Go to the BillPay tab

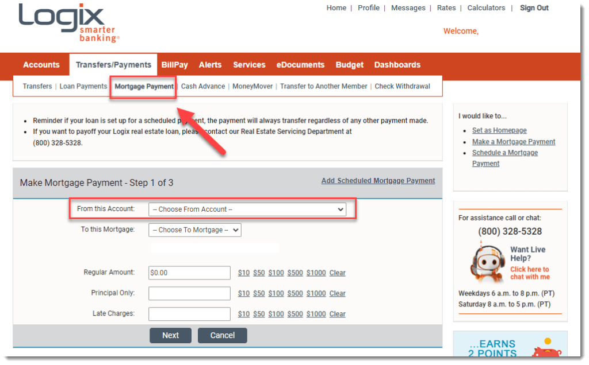[x=174, y=65]
